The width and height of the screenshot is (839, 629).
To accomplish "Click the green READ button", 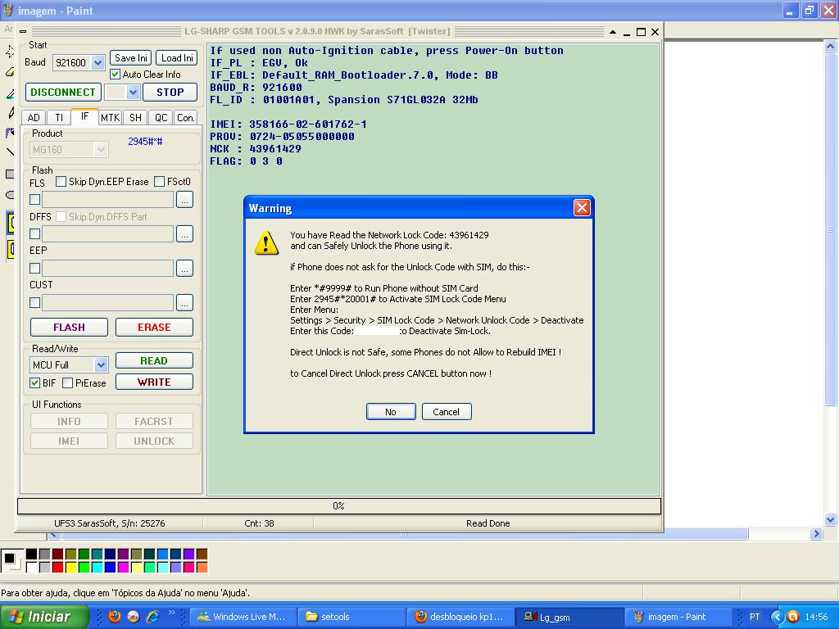I will 154,361.
